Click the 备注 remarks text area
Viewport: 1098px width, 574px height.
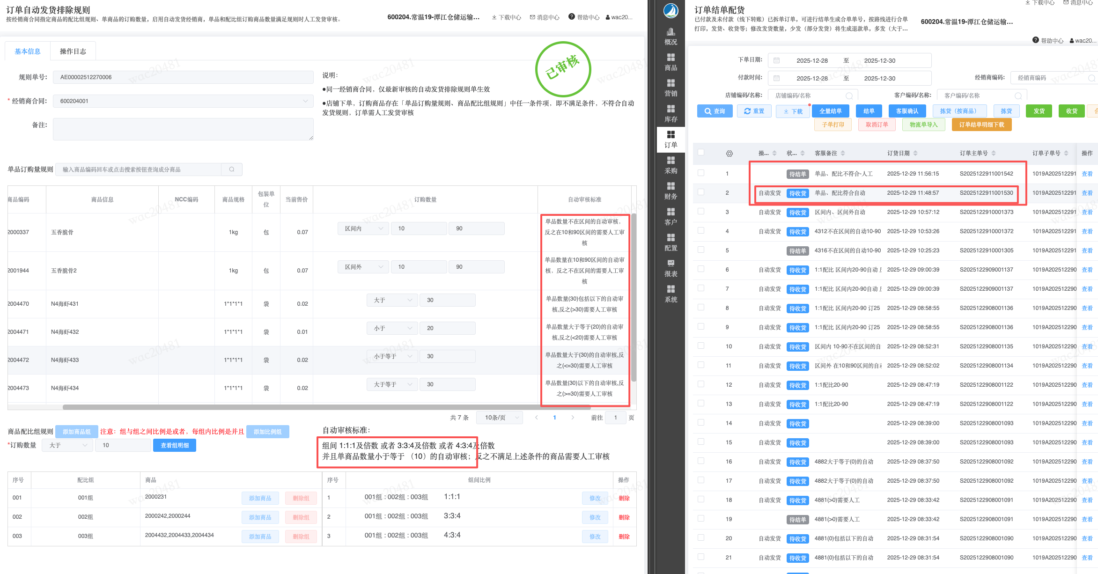pyautogui.click(x=183, y=129)
